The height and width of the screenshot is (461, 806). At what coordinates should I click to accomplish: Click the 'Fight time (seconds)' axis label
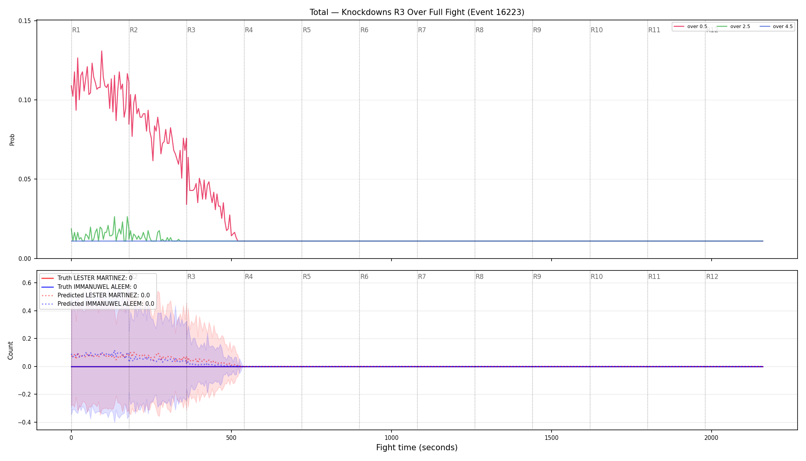tap(417, 448)
